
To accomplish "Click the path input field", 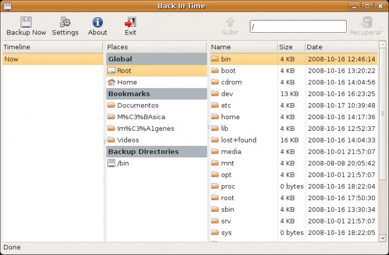I will pyautogui.click(x=298, y=26).
